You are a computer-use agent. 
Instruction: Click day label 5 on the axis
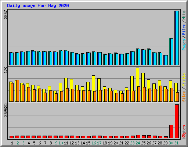tap(34, 143)
